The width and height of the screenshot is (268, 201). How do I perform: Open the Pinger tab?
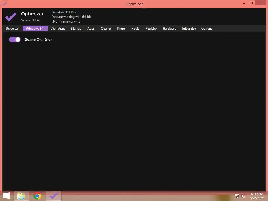pyautogui.click(x=121, y=28)
